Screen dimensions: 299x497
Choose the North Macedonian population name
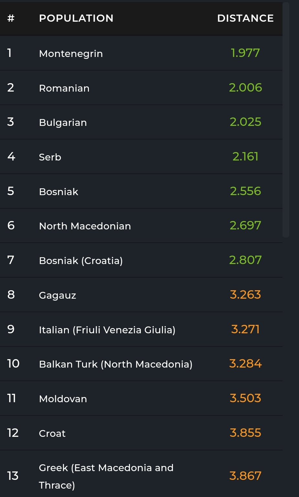click(85, 226)
